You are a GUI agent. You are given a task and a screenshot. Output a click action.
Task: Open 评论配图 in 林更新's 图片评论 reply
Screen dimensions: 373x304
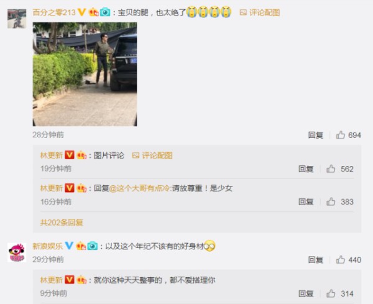pyautogui.click(x=152, y=155)
